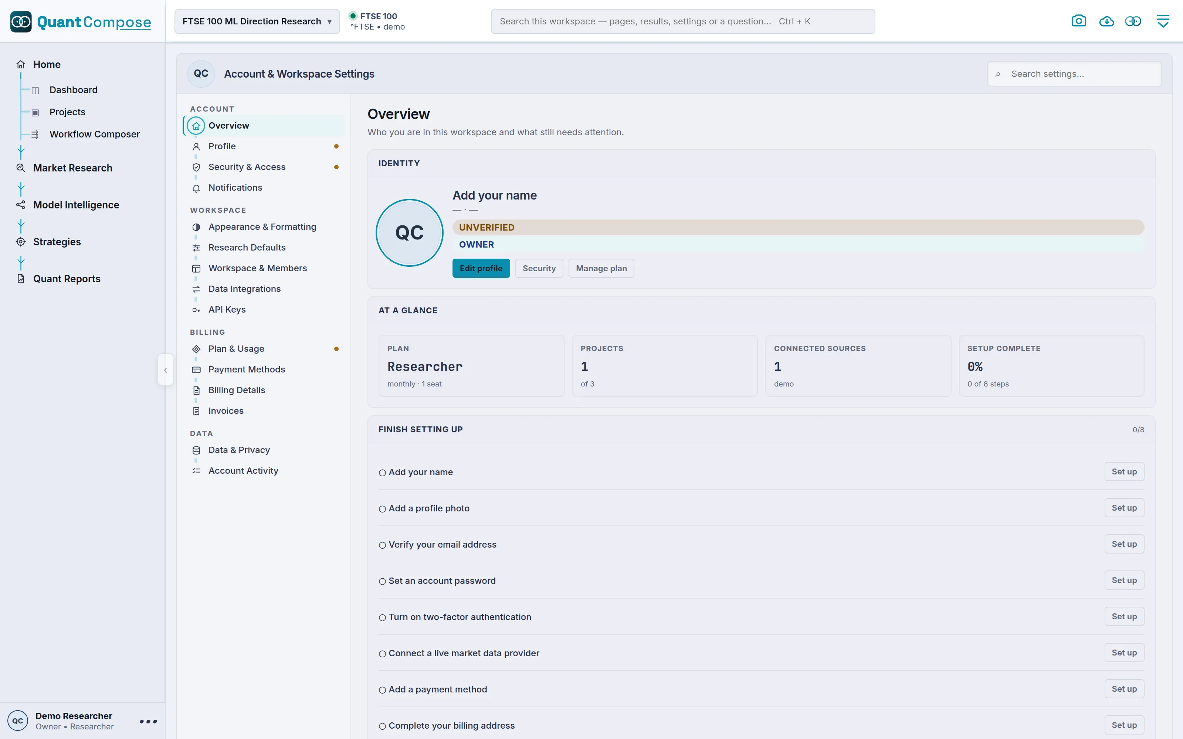Open the filter lines icon at top right
This screenshot has height=739, width=1183.
pos(1163,21)
